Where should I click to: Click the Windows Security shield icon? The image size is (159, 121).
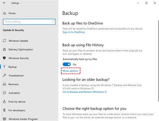point(4,58)
